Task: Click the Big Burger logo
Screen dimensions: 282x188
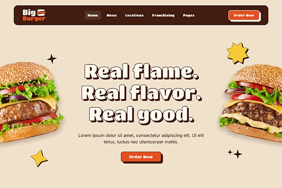Action: click(x=34, y=15)
